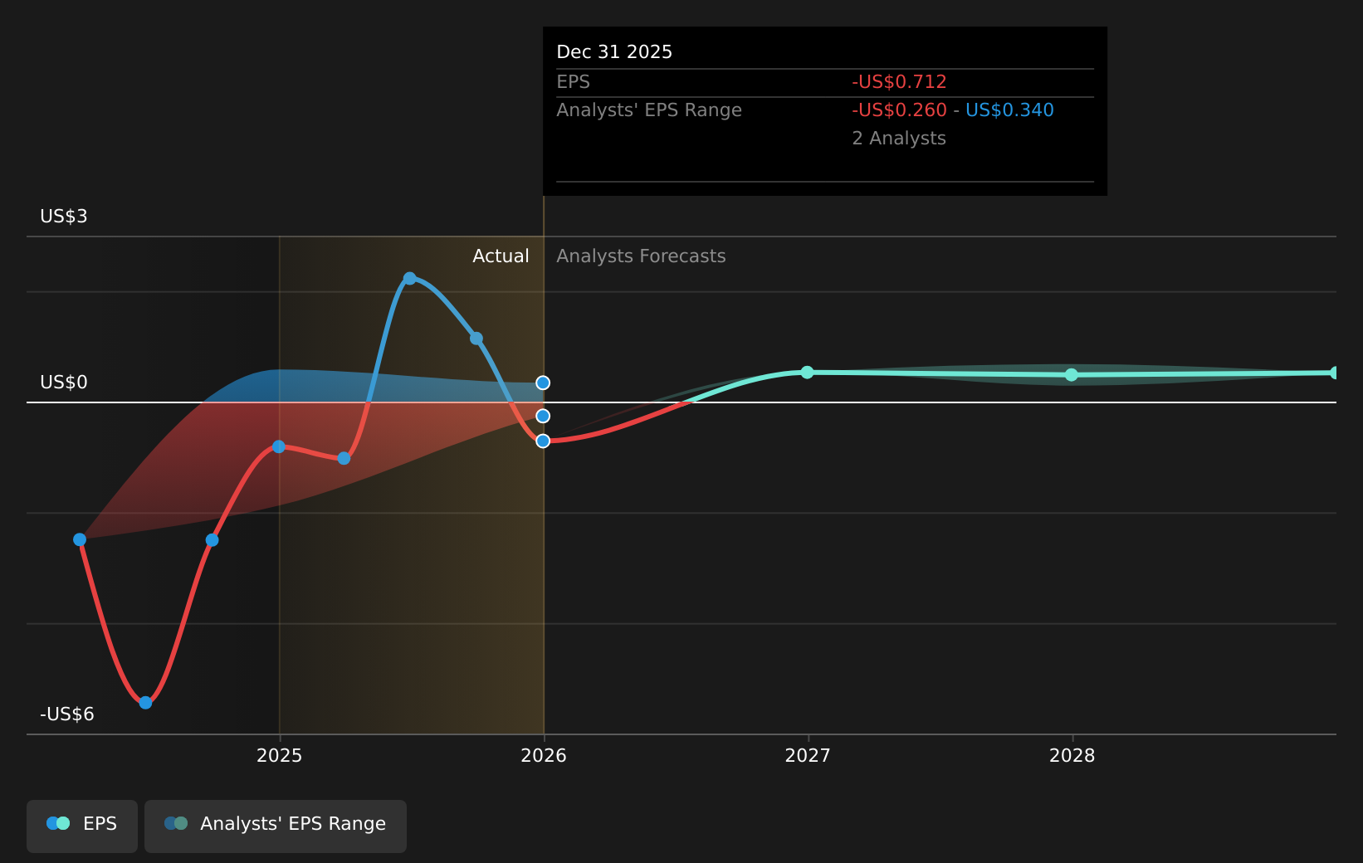Select the peak EPS data point in mid-2025
The width and height of the screenshot is (1363, 863).
pyautogui.click(x=409, y=278)
